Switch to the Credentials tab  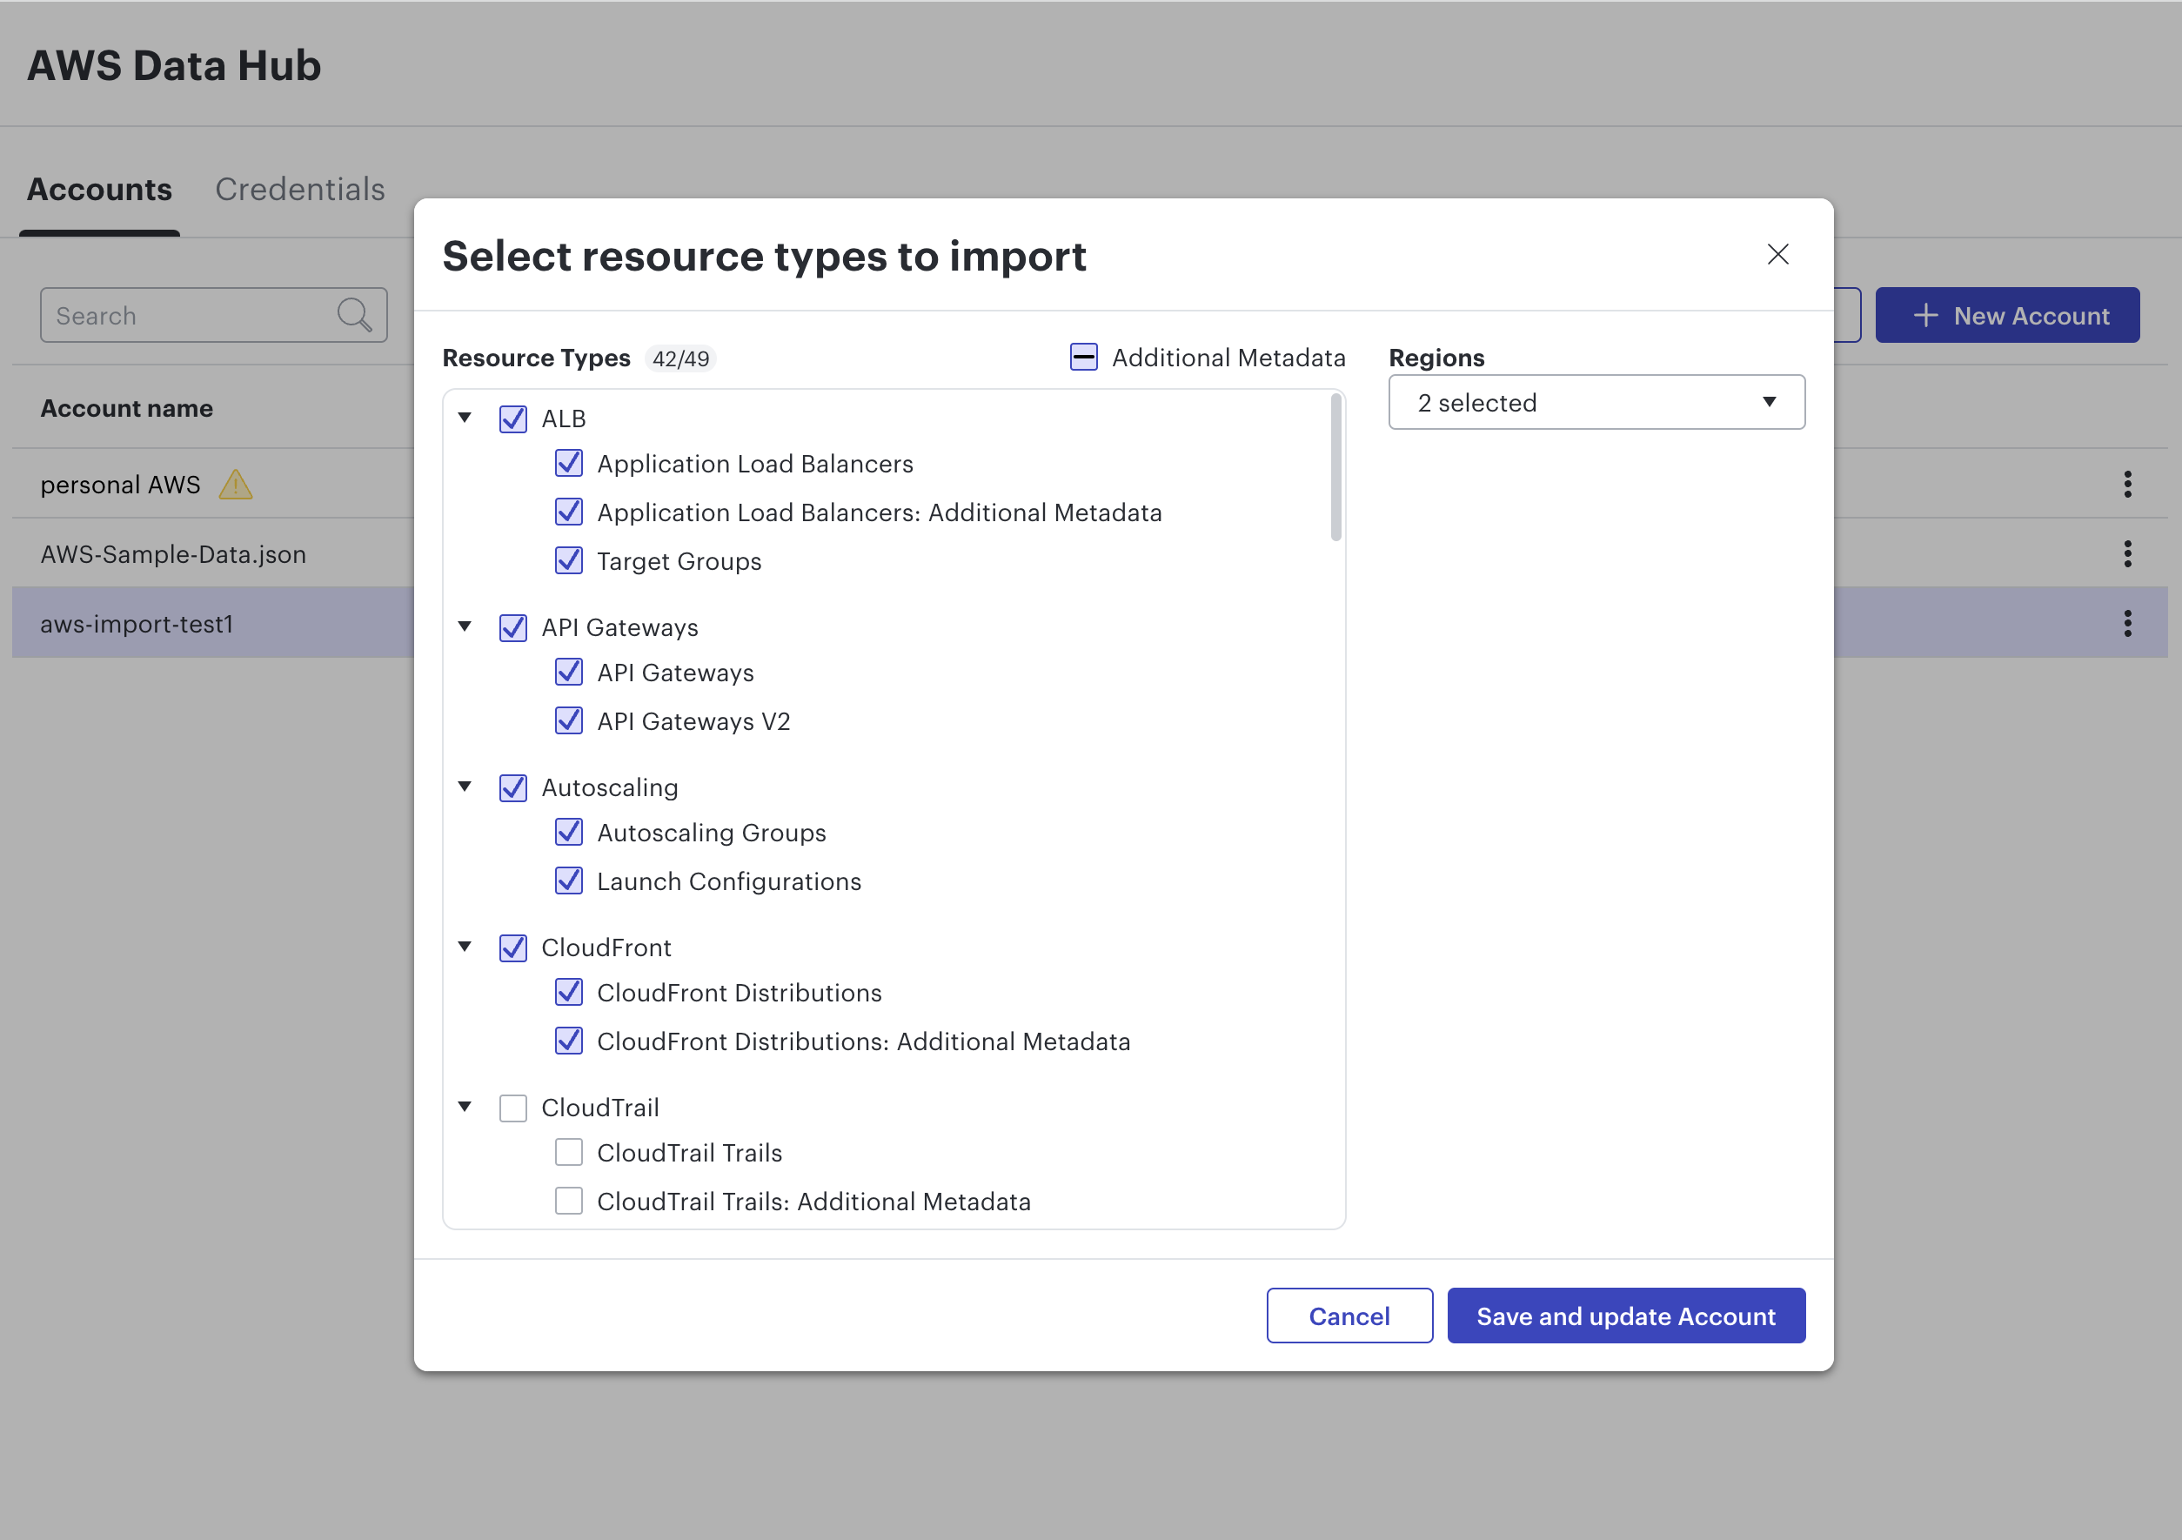pyautogui.click(x=299, y=189)
